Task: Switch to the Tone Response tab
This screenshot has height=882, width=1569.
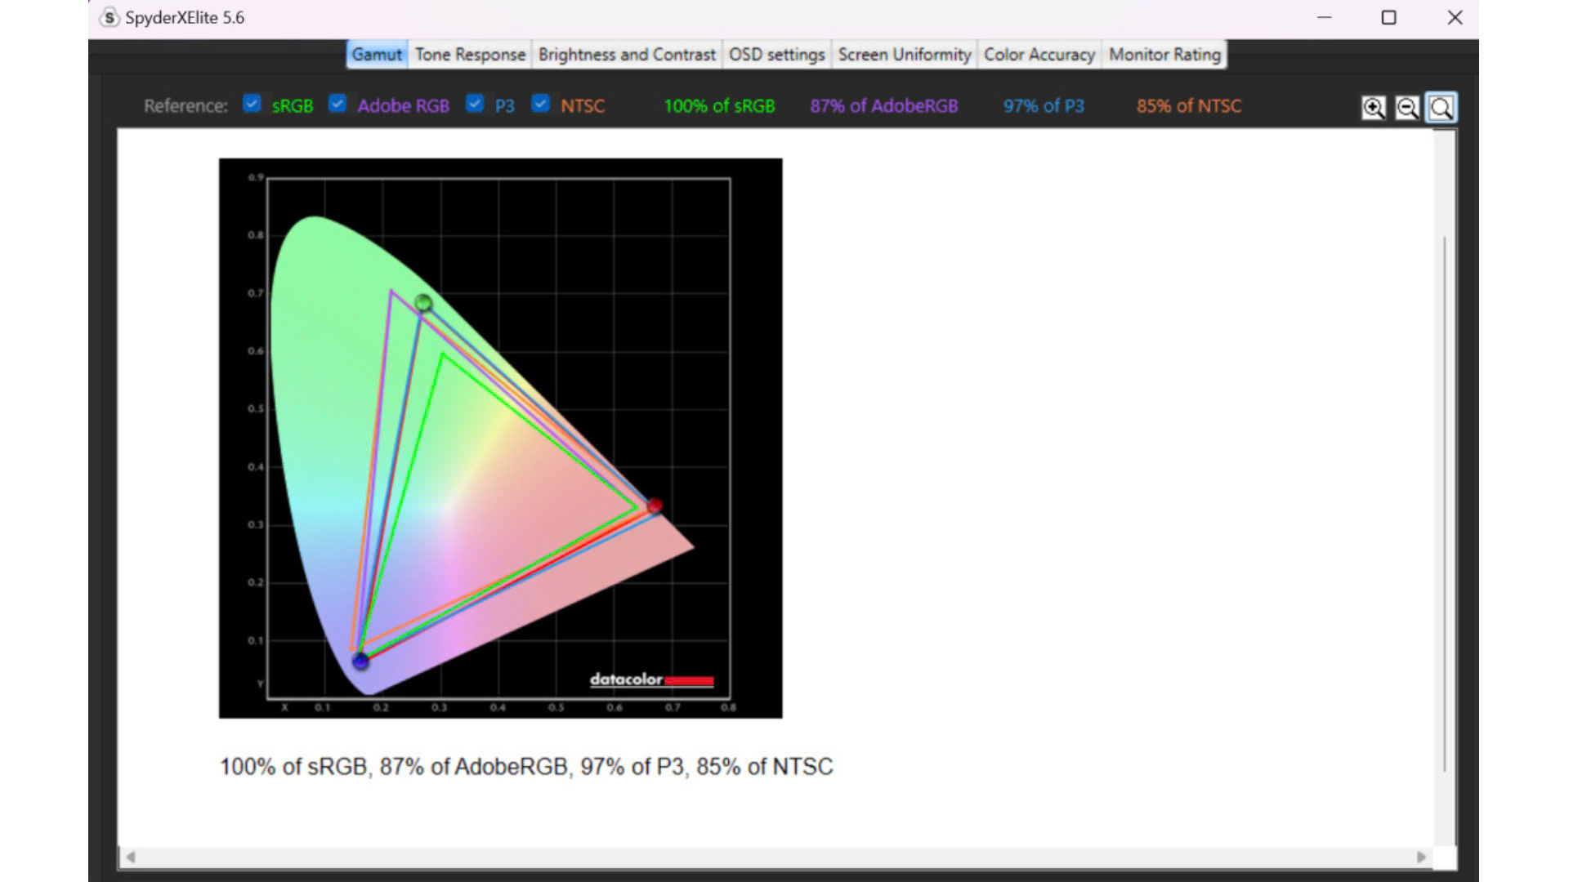Action: point(470,55)
